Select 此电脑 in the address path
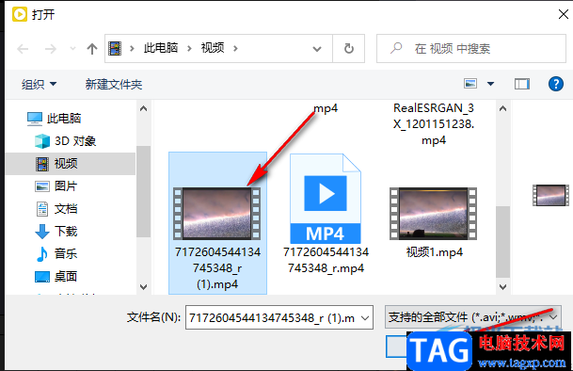 pyautogui.click(x=161, y=48)
